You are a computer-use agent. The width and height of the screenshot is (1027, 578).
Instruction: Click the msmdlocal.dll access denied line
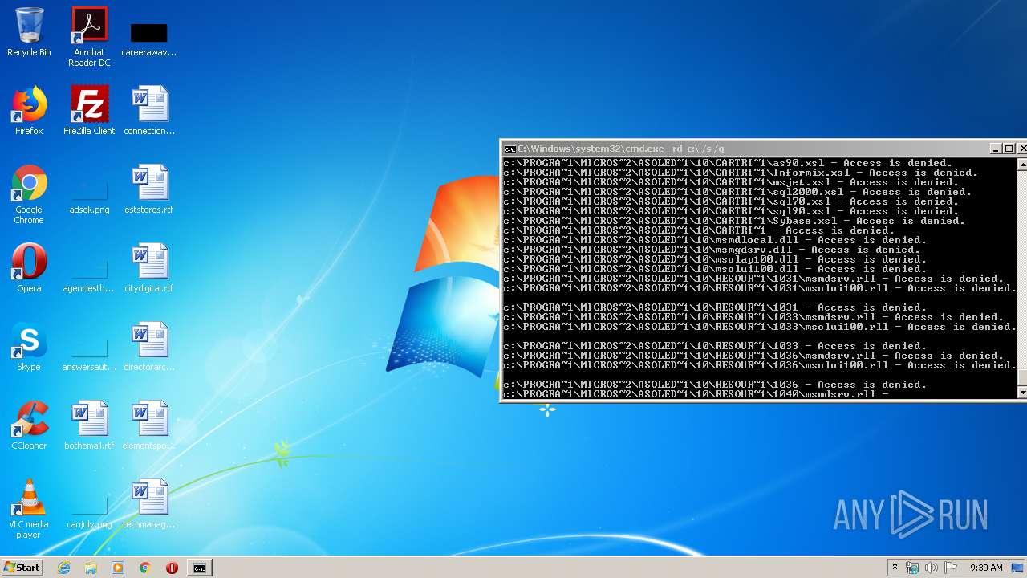point(715,240)
